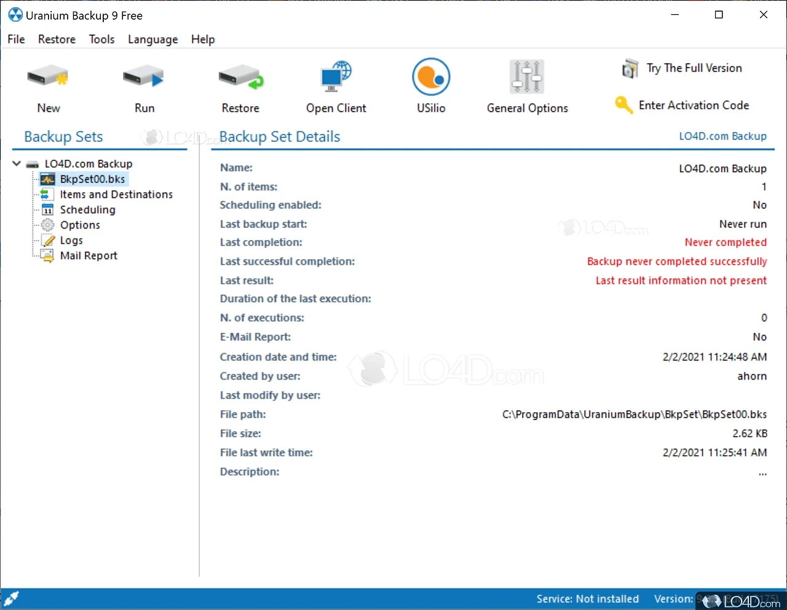
Task: Open General Options sliders icon
Action: (x=527, y=77)
